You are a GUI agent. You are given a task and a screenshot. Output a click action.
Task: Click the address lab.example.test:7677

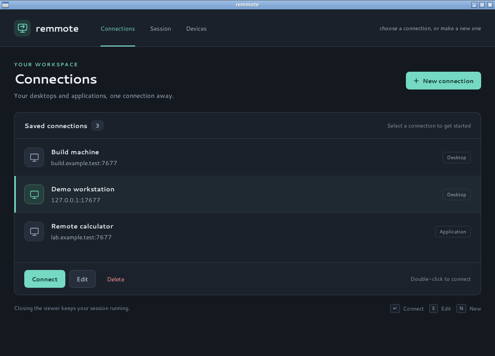pyautogui.click(x=82, y=237)
